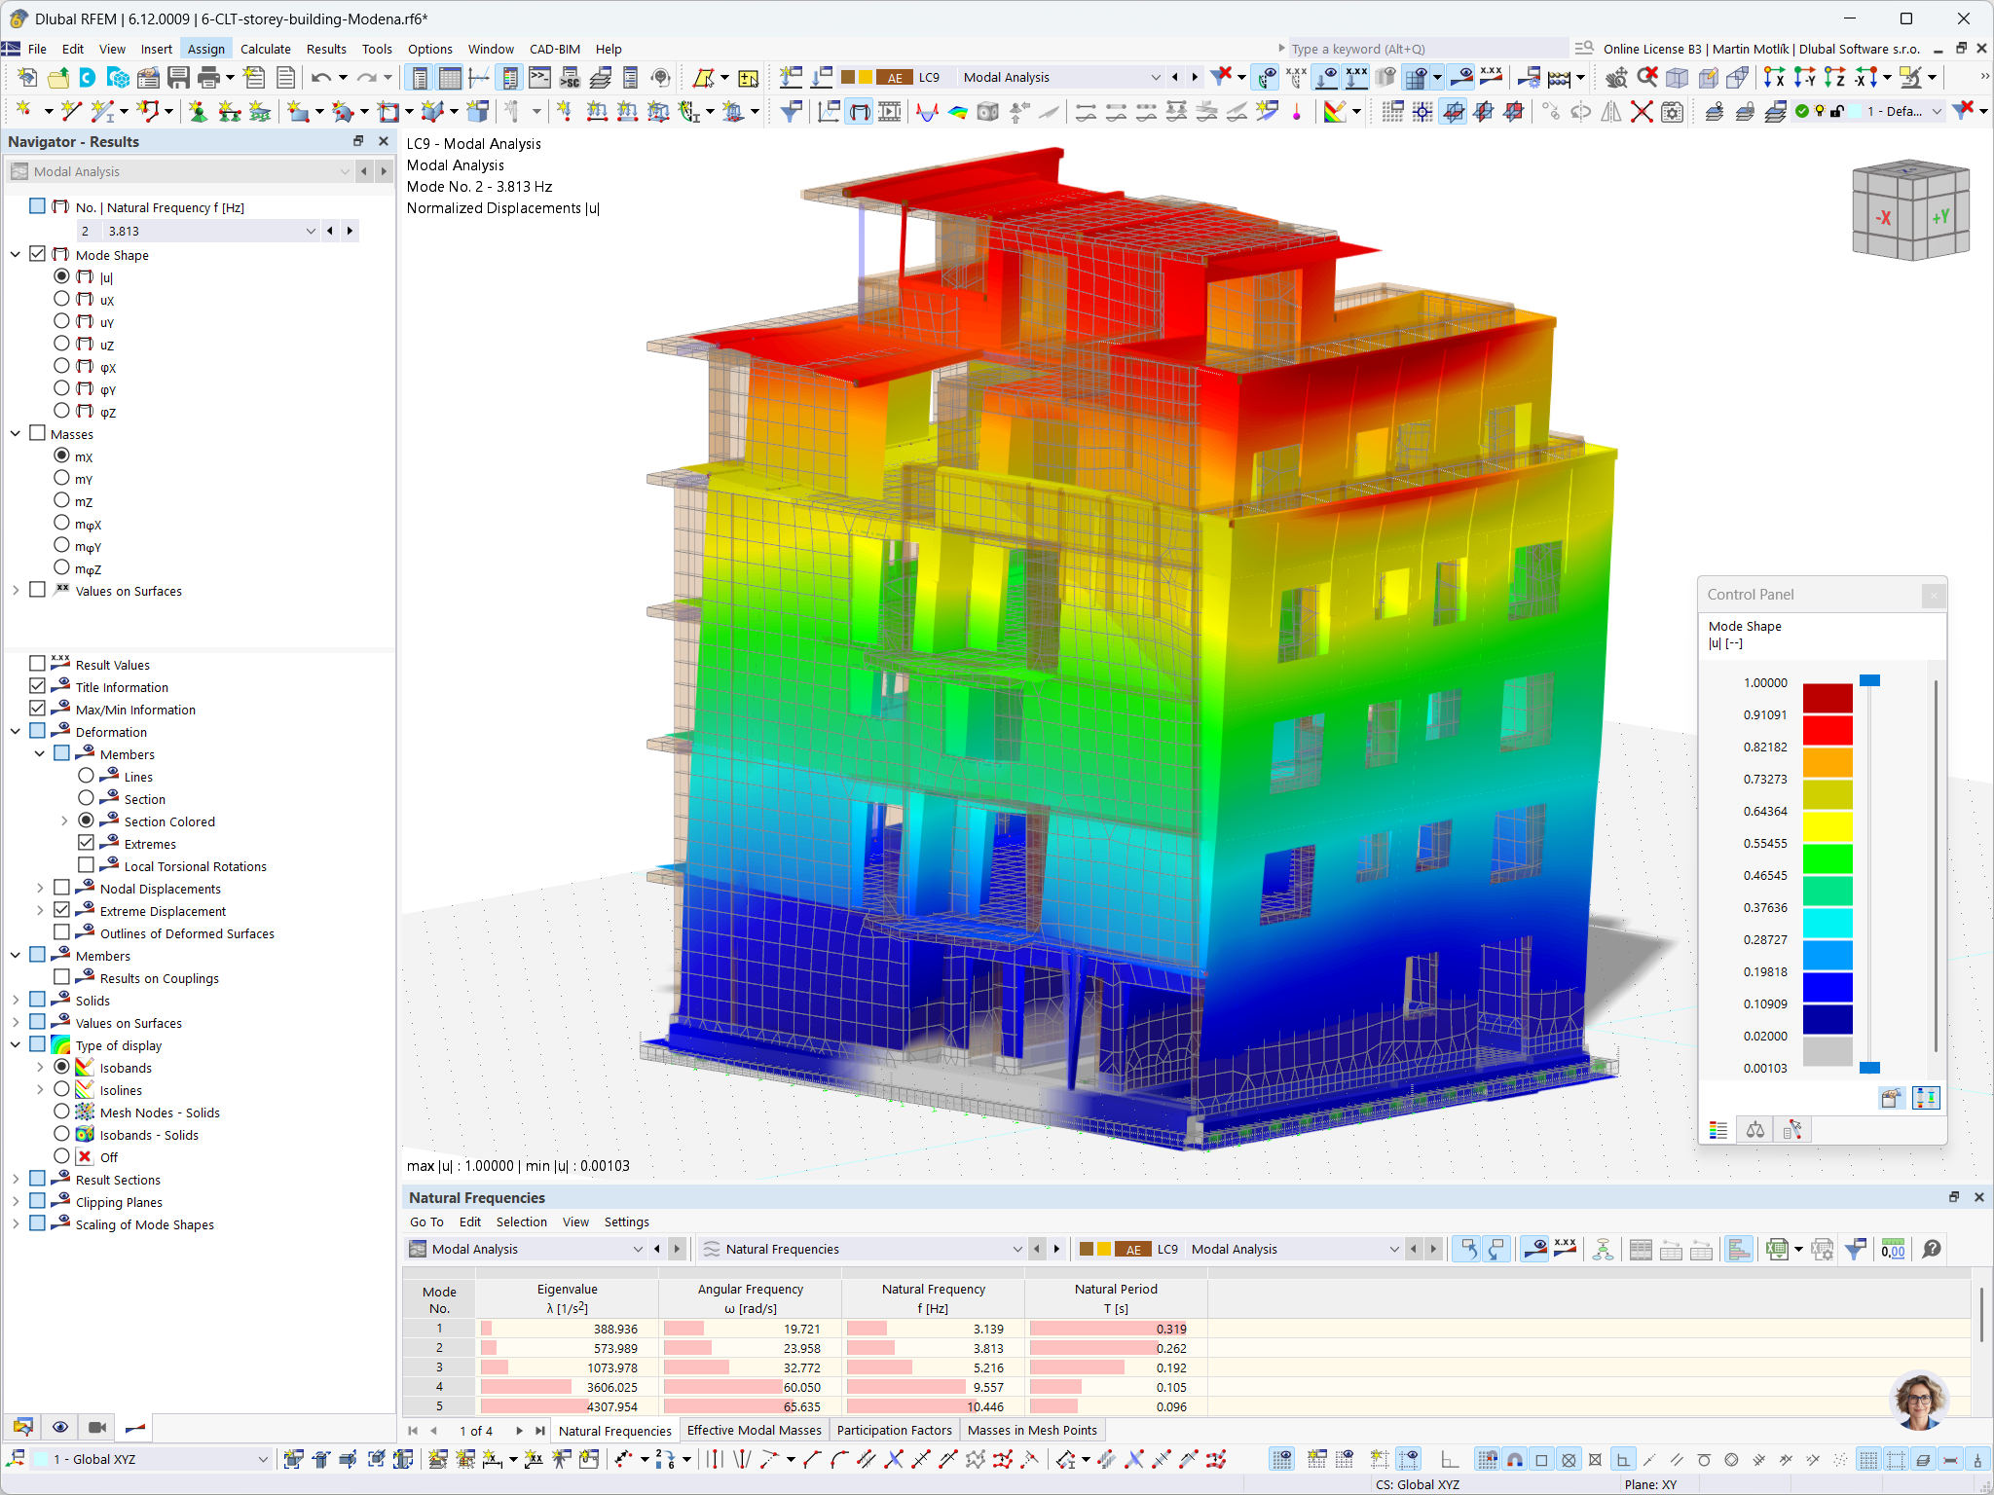Viewport: 1994px width, 1495px height.
Task: Undo the last action with the Undo arrow
Action: [x=321, y=78]
